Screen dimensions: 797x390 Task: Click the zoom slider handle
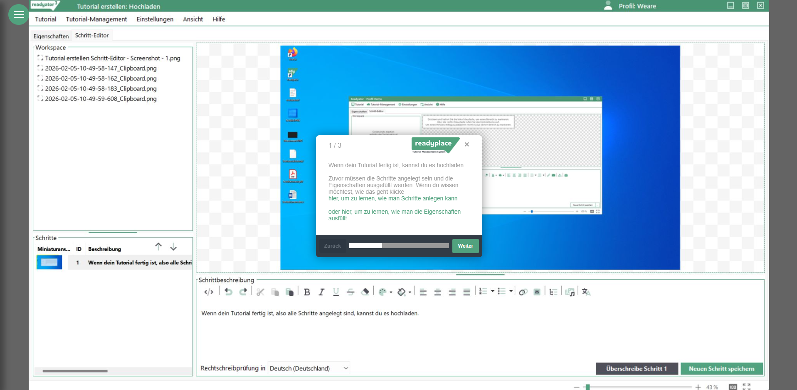(587, 387)
